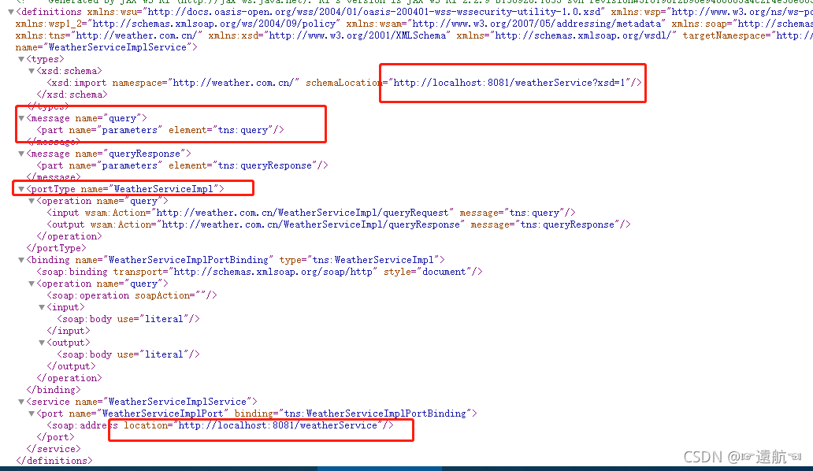Image resolution: width=813 pixels, height=471 pixels.
Task: Click the soap:address location URL line
Action: point(221,425)
